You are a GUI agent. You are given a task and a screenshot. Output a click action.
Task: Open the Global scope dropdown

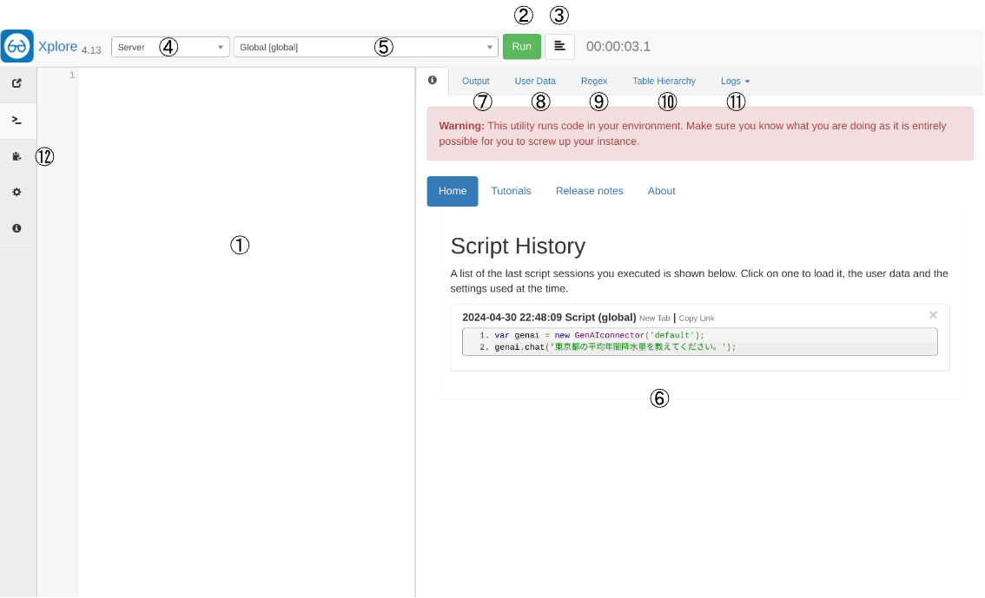(366, 47)
